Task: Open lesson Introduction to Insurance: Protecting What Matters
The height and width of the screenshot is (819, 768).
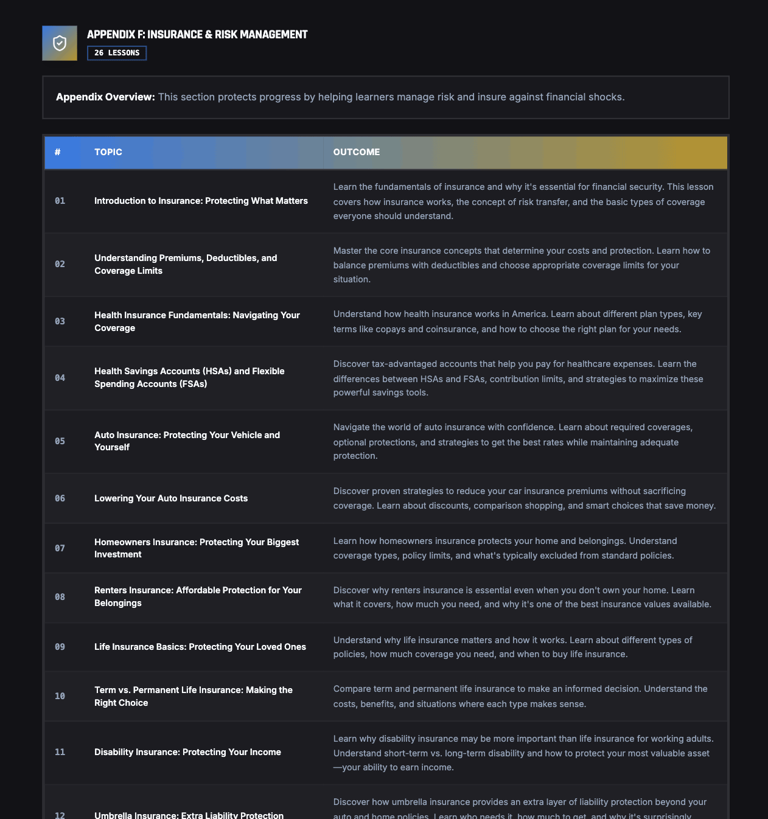Action: (x=201, y=201)
